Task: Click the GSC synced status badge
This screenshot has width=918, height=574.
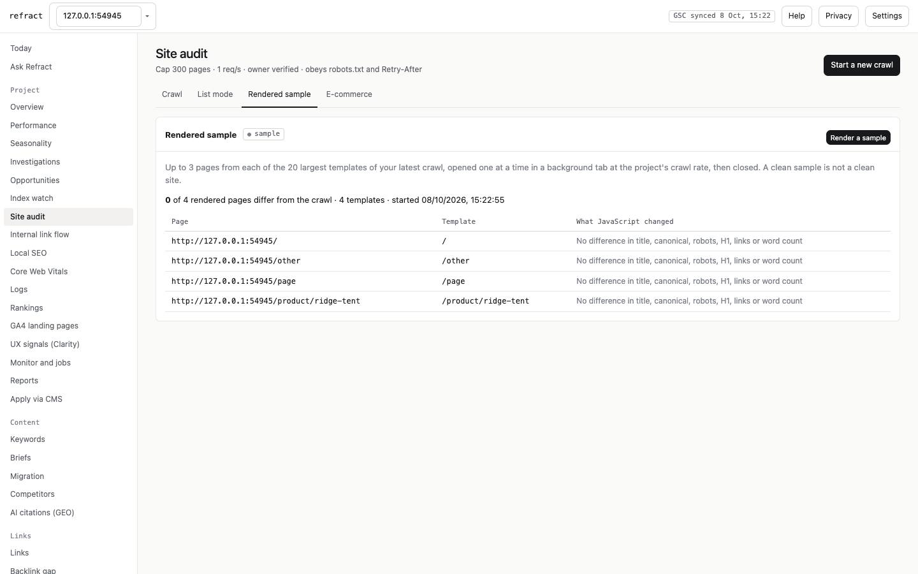Action: tap(722, 16)
